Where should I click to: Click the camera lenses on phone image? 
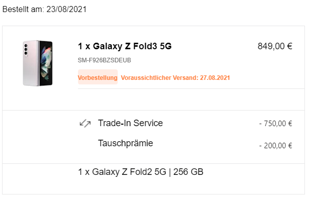26,49
